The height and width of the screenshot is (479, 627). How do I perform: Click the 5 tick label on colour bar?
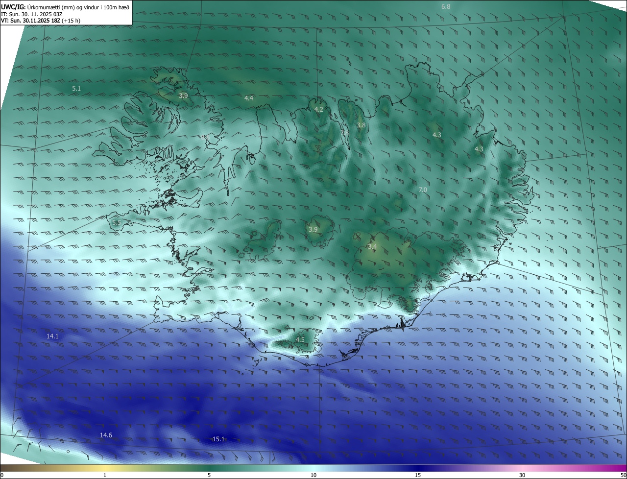(209, 475)
